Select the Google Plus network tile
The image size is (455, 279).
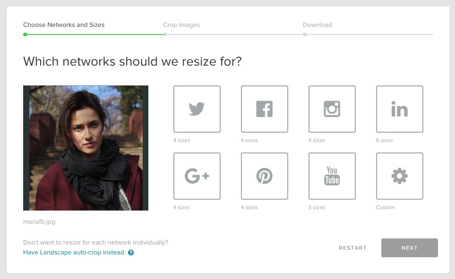(197, 176)
